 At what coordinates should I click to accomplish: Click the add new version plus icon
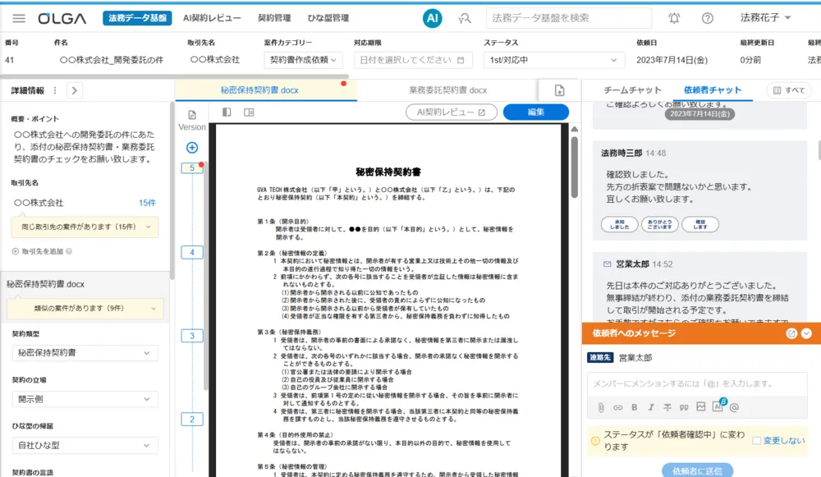pos(192,148)
